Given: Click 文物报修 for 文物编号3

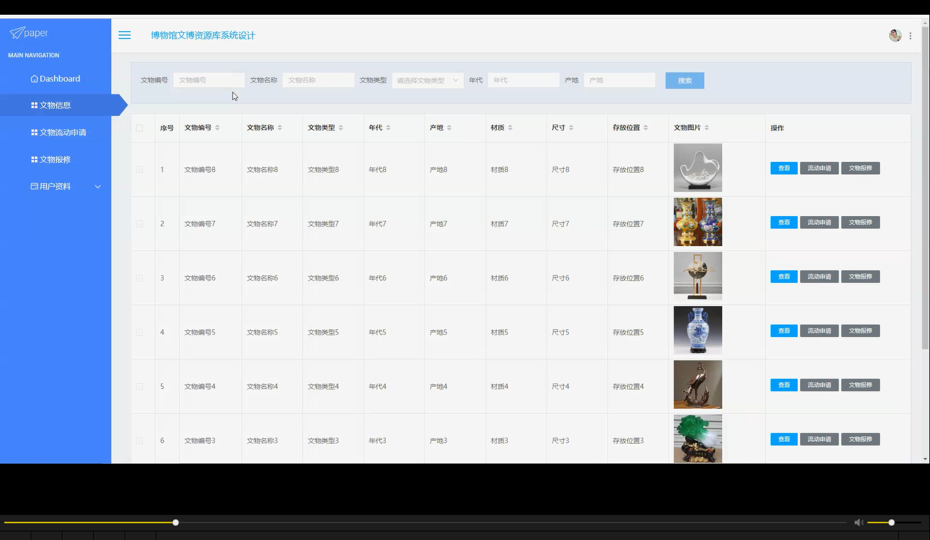Looking at the screenshot, I should [x=860, y=439].
